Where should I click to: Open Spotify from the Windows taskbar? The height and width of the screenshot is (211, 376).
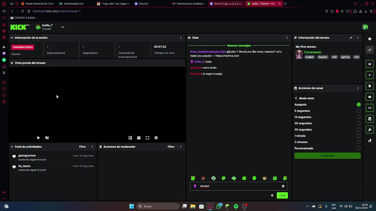point(236,206)
